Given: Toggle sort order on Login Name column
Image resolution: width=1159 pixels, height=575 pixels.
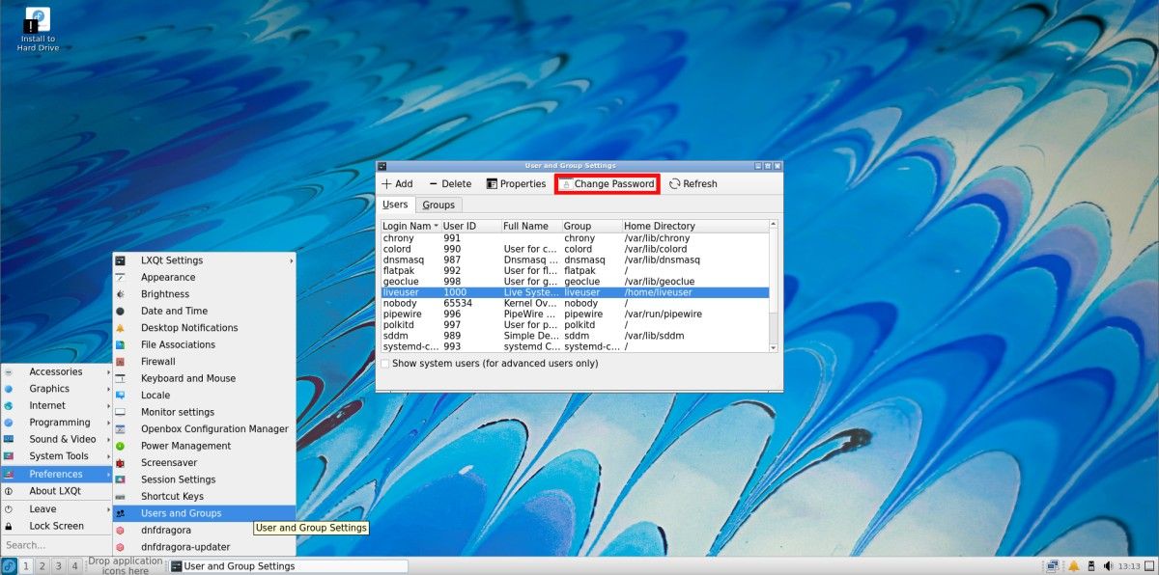Looking at the screenshot, I should [409, 225].
